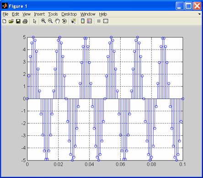Click the New Figure icon
This screenshot has height=178, width=203.
point(5,21)
